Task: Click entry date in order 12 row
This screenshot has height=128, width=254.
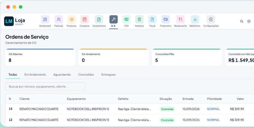Action: click(191, 120)
